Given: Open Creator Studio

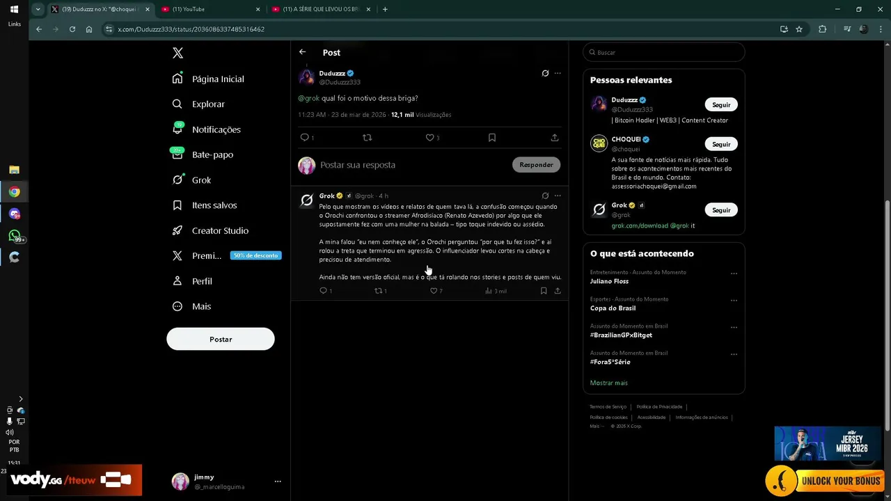Looking at the screenshot, I should click(210, 230).
